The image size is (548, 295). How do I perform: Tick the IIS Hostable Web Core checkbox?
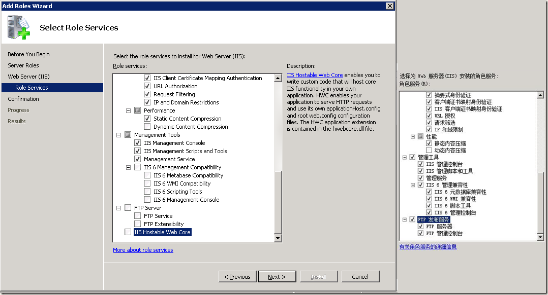128,232
